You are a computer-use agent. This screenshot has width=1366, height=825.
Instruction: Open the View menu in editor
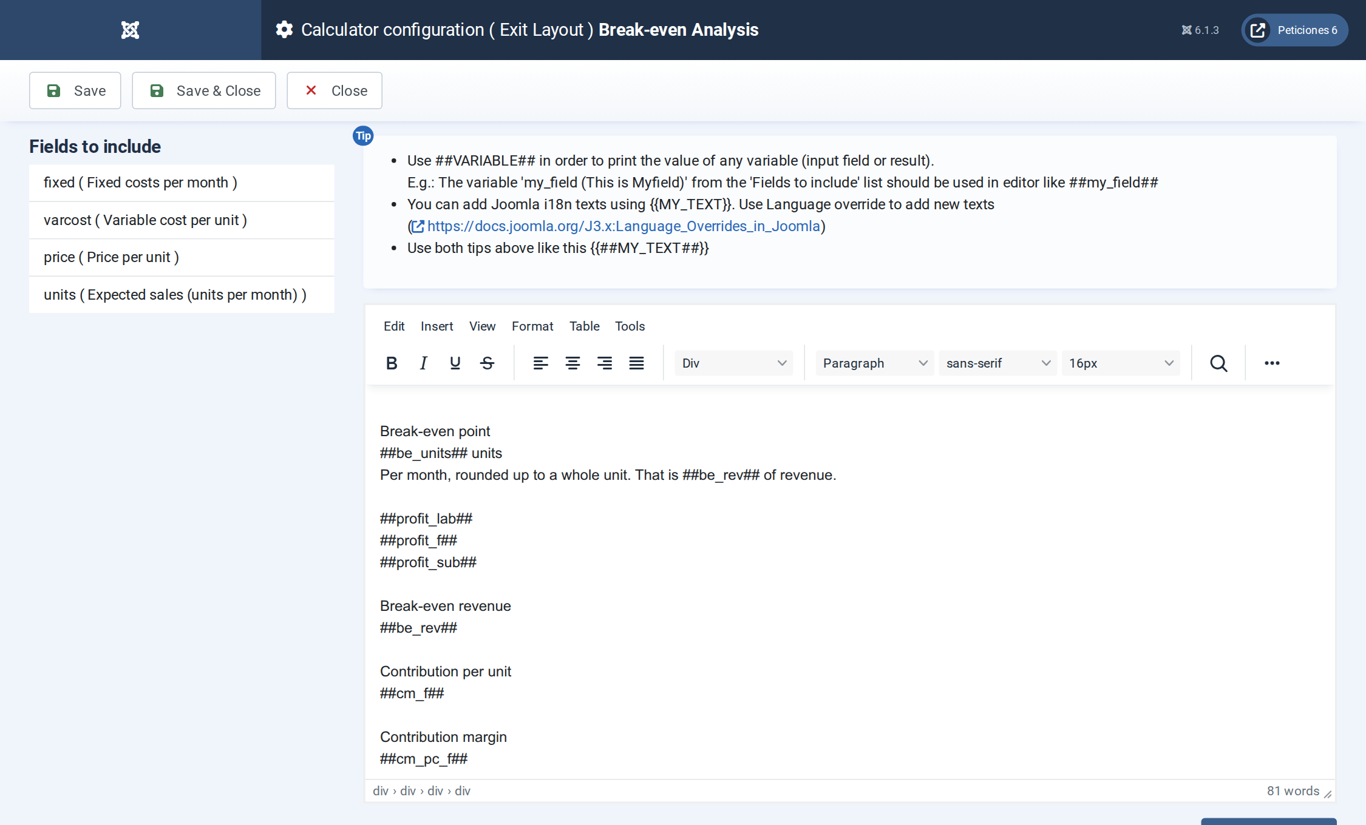coord(482,326)
